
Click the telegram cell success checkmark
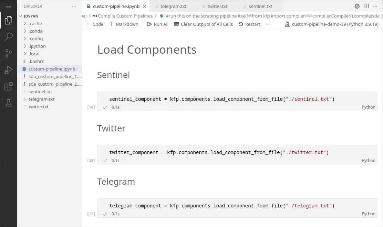(105, 214)
